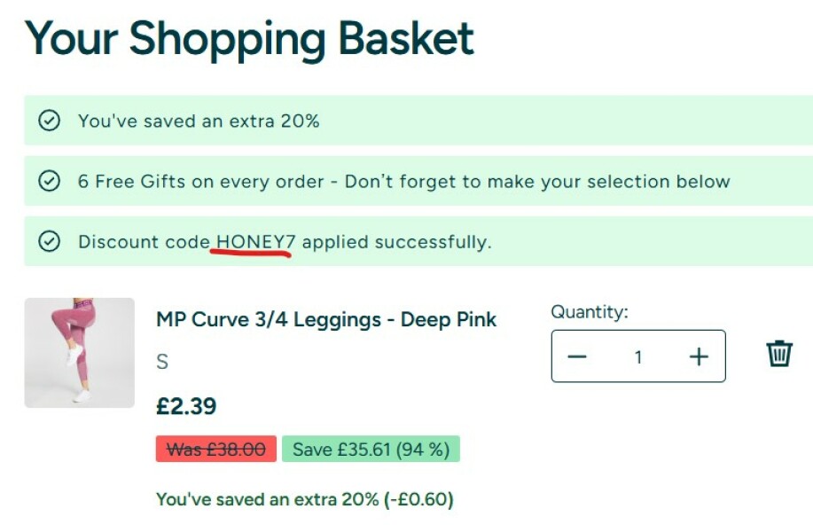Click the quantity number field

tap(637, 356)
